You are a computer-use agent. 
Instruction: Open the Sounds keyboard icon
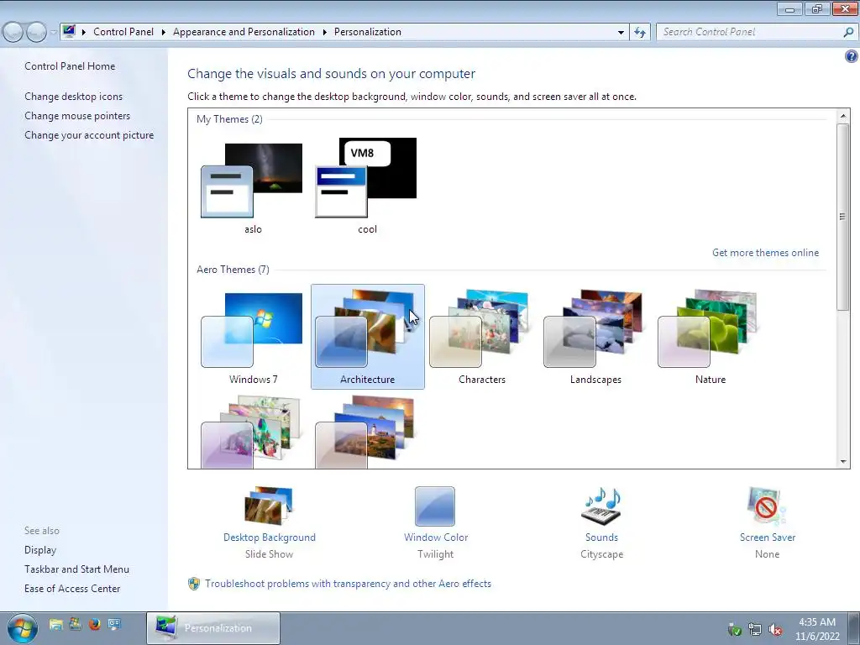pyautogui.click(x=601, y=506)
